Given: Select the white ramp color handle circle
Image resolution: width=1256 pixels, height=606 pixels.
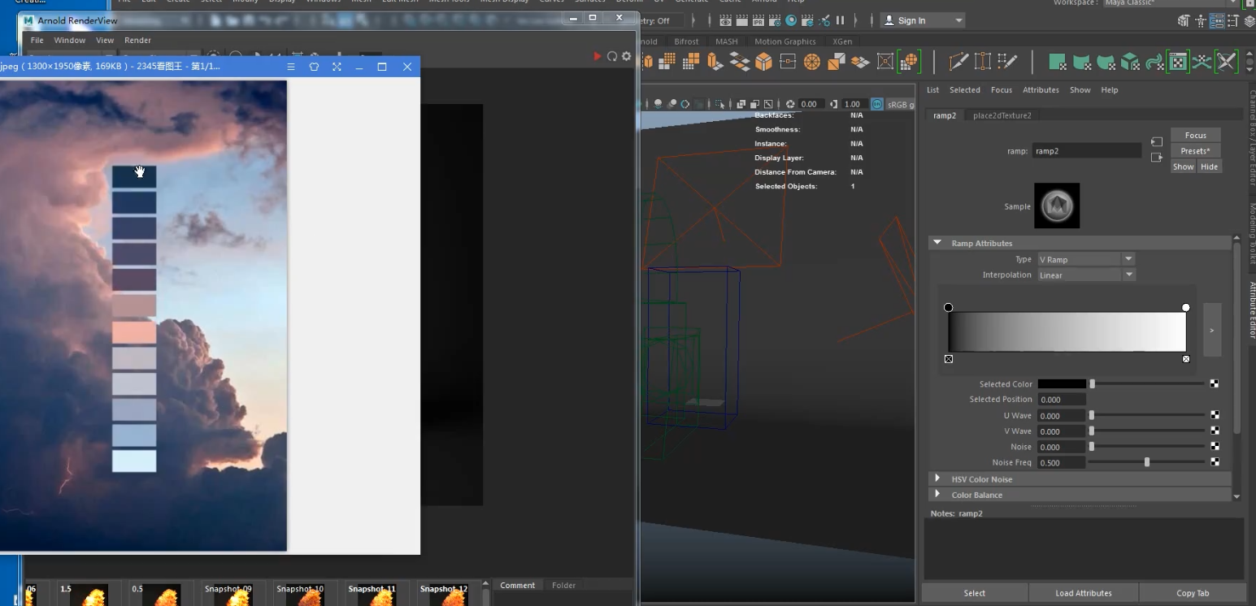Looking at the screenshot, I should coord(1186,308).
